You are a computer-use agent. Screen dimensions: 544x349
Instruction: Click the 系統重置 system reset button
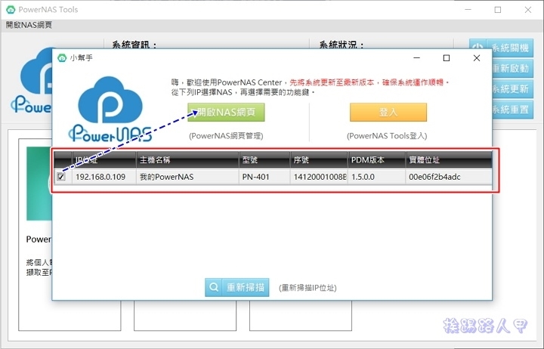pos(502,110)
